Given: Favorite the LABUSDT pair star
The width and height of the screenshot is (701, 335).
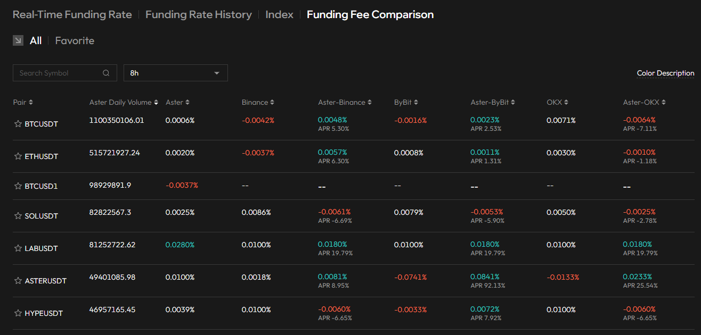Looking at the screenshot, I should (18, 248).
